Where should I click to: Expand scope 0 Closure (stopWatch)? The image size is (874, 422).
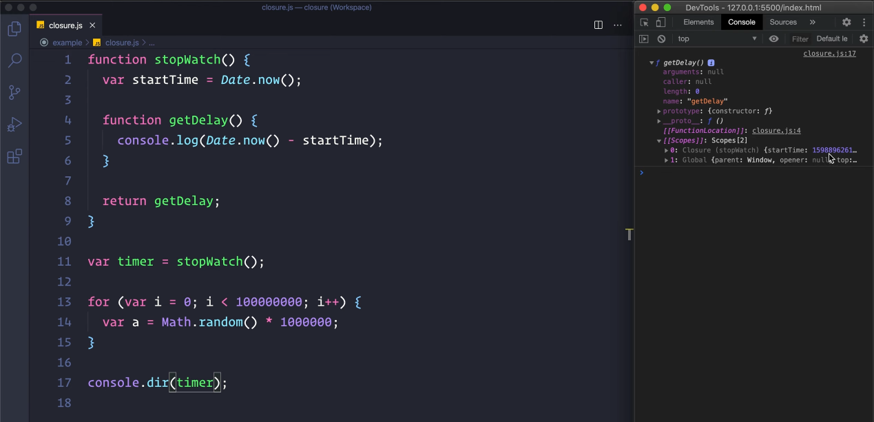666,150
